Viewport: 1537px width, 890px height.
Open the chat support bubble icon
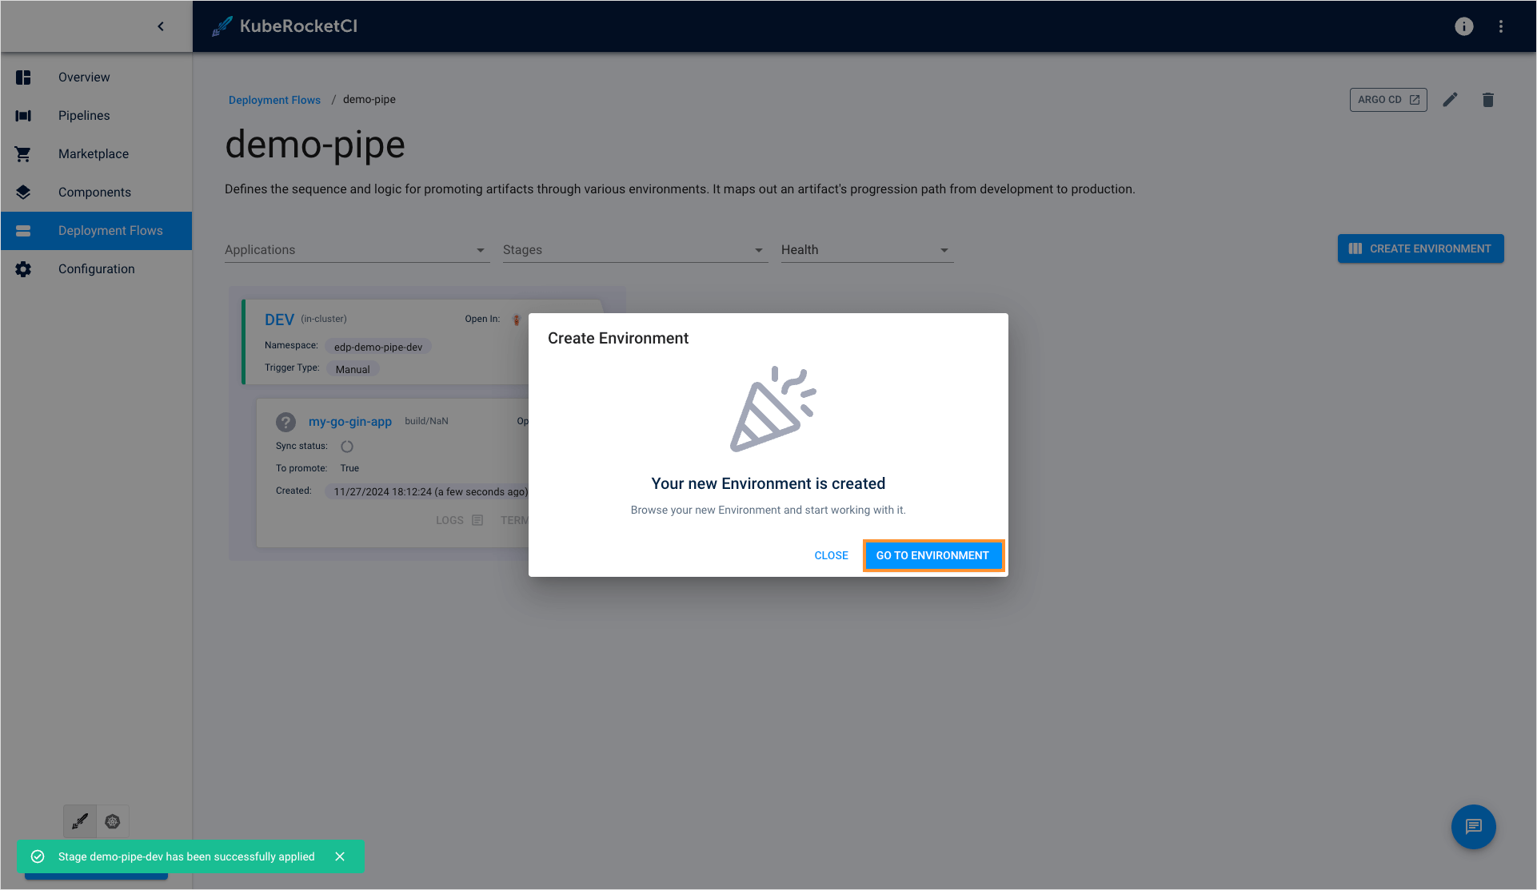tap(1473, 827)
